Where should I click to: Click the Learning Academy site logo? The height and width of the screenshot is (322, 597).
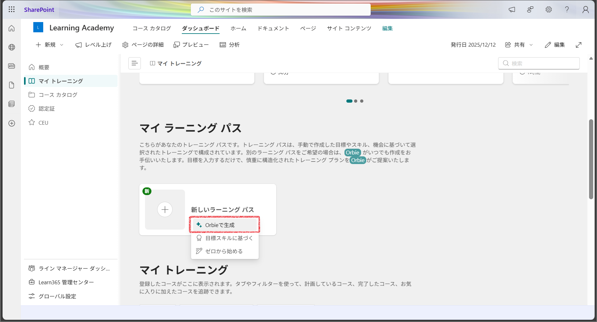coord(38,27)
